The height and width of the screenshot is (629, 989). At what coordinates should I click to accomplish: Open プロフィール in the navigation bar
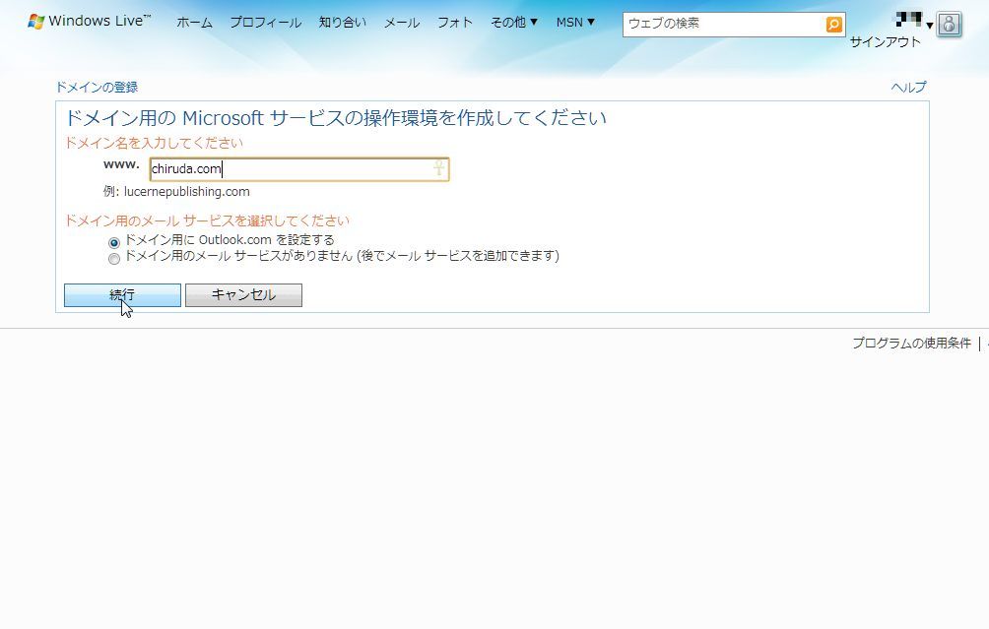(x=266, y=22)
